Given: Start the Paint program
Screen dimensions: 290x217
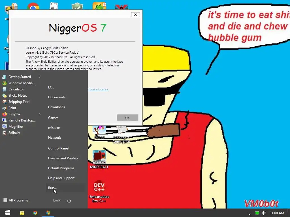Looking at the screenshot, I should 12,108.
